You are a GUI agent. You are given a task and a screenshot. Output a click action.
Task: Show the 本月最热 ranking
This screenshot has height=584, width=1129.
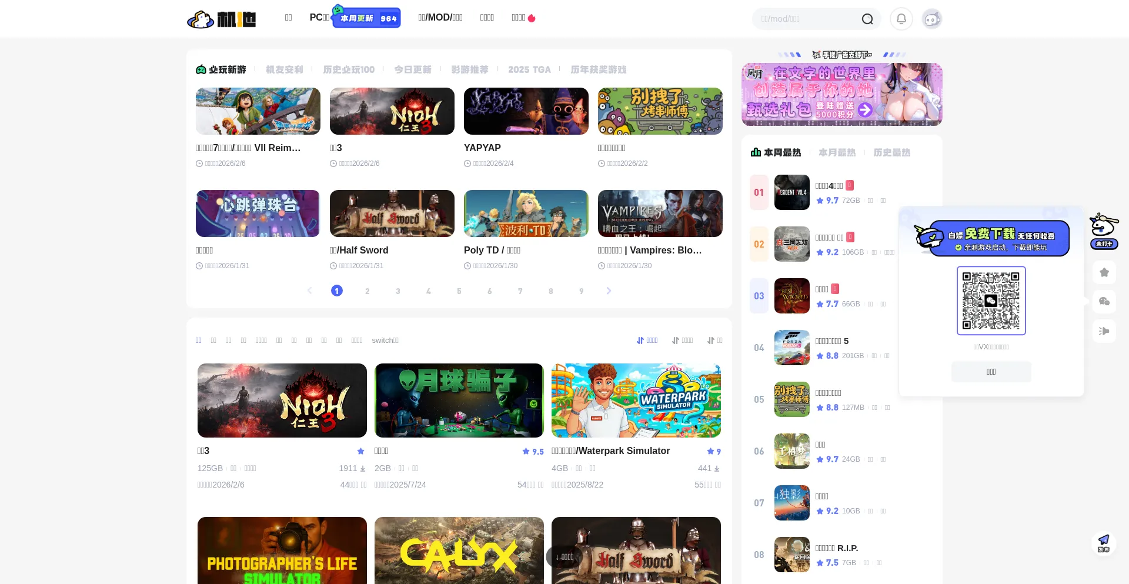pos(837,152)
